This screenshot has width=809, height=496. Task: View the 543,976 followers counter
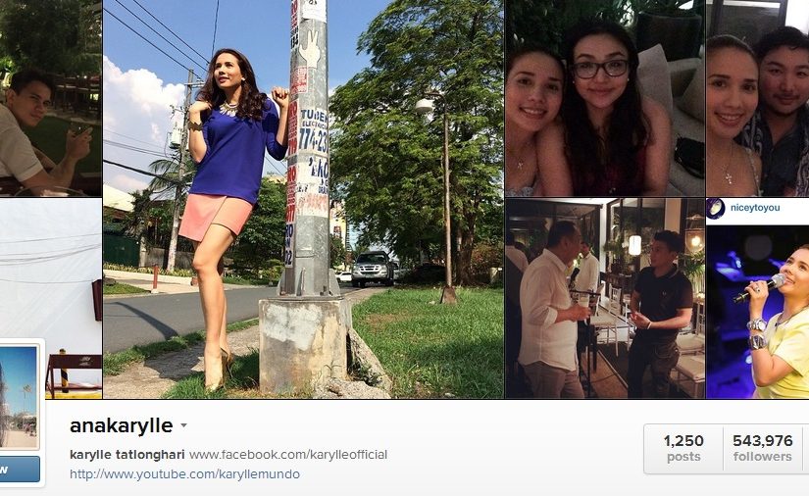763,448
